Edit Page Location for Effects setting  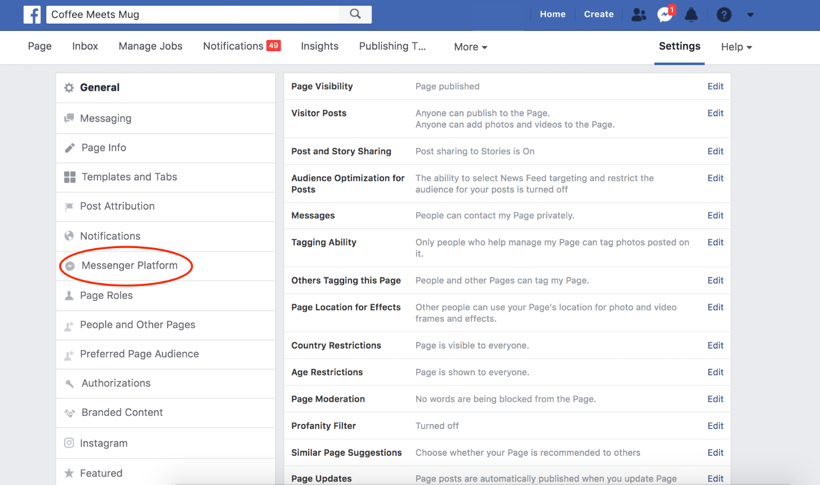(x=715, y=307)
